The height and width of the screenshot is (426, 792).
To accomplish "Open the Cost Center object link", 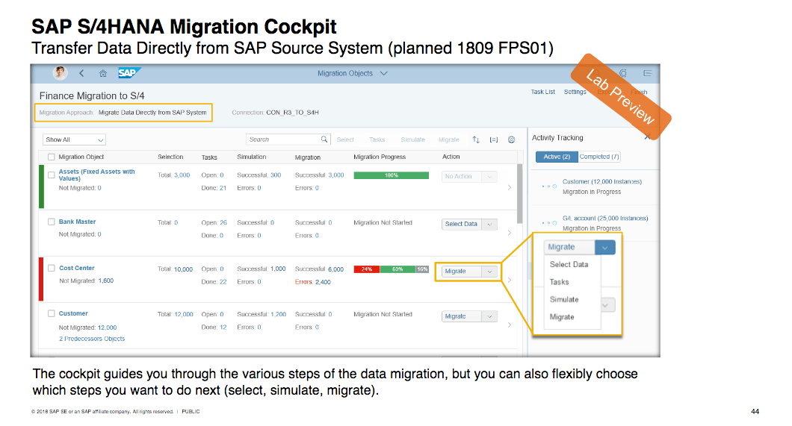I will point(77,268).
